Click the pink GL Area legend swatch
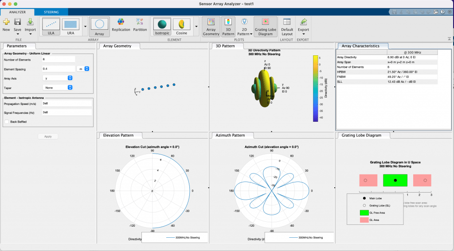The width and height of the screenshot is (454, 251). [364, 220]
